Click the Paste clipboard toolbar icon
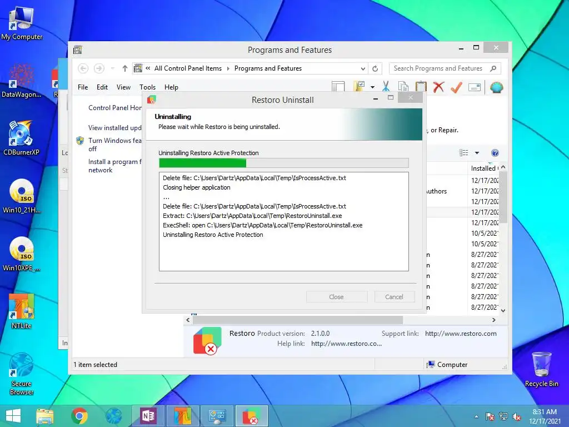Screen dimensions: 569x427 [x=421, y=87]
